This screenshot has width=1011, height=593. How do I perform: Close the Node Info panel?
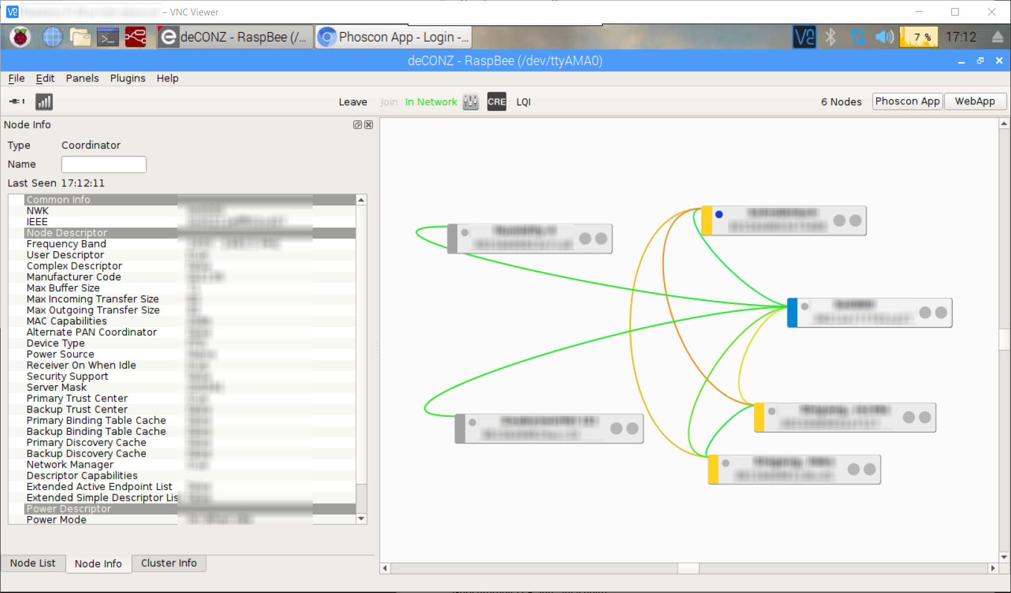(x=369, y=125)
